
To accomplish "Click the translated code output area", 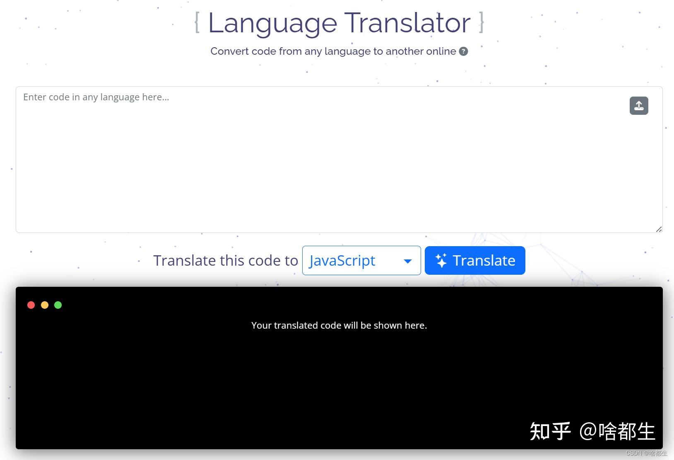I will [x=339, y=373].
